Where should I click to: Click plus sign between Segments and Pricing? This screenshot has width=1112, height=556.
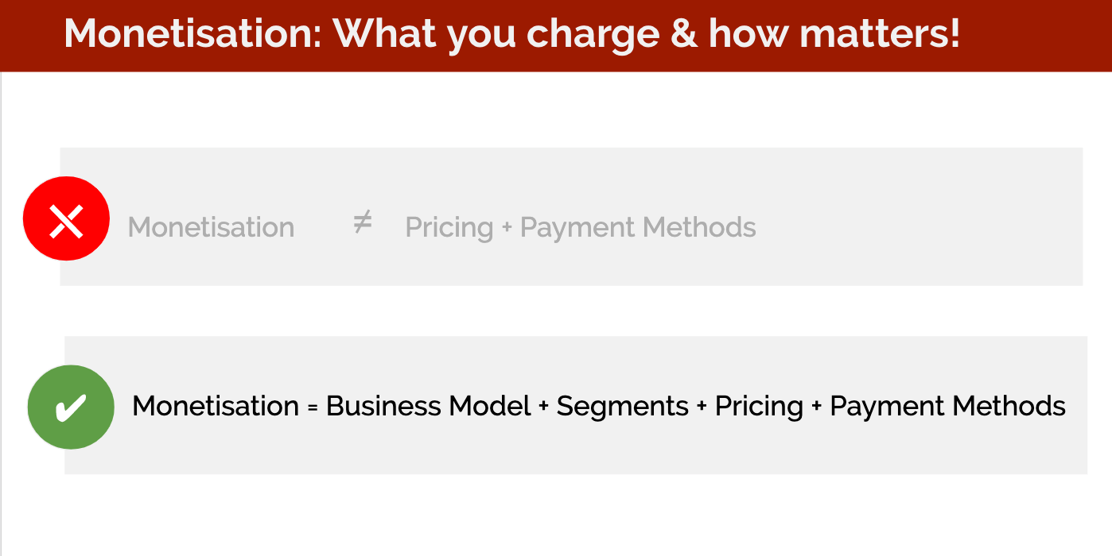(702, 407)
